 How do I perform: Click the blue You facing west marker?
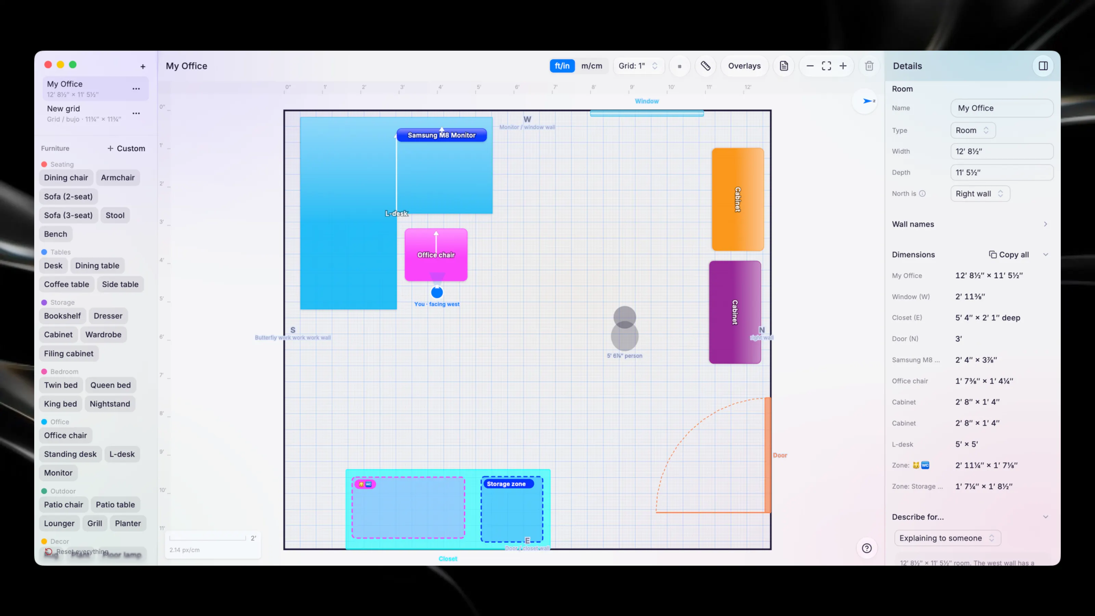tap(437, 293)
